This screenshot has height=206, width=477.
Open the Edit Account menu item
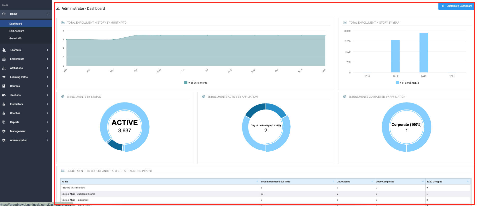click(17, 31)
